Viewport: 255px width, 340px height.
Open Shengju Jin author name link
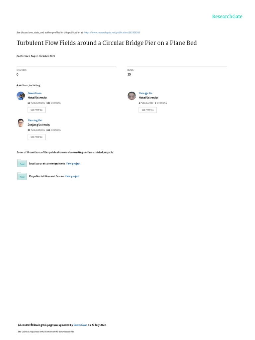(145, 93)
